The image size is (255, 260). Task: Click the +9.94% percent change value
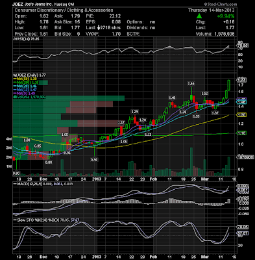[x=226, y=16]
